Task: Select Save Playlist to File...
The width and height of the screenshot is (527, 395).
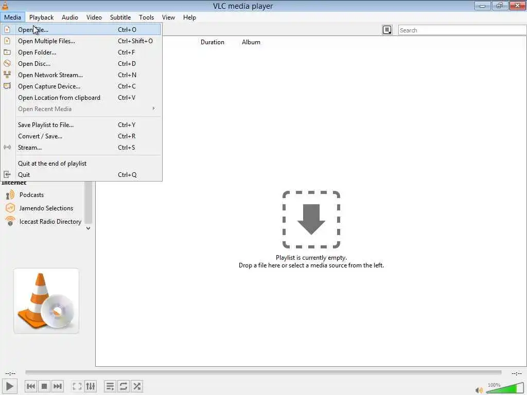Action: [81, 125]
